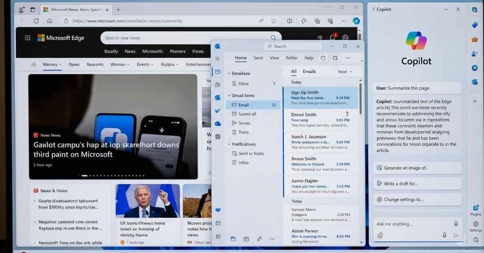This screenshot has height=253, width=484.
Task: Add page to favorites star icon
Action: 273,21
